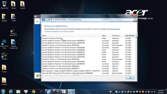
Task: Switch to Get Windows 10 taskbar button
Action: click(64, 92)
